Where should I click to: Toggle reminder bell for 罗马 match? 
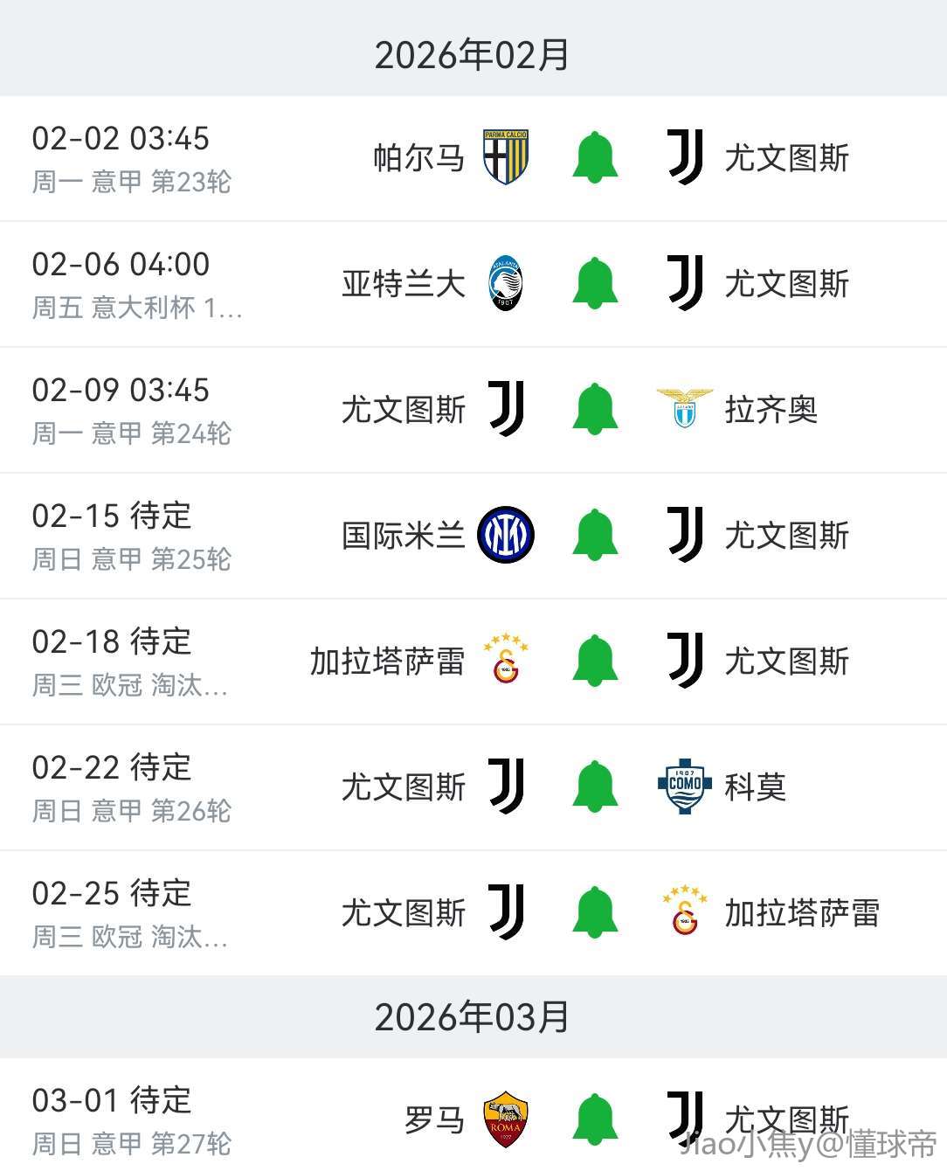tap(595, 1119)
